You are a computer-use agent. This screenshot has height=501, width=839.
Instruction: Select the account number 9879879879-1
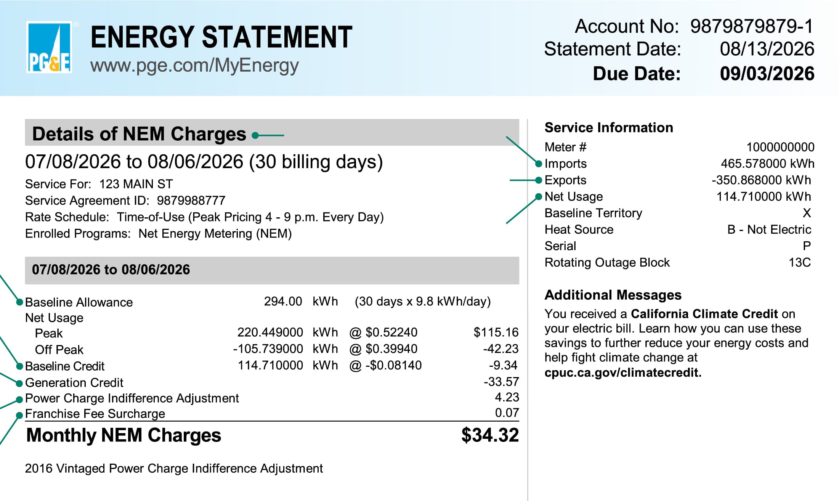coord(752,26)
